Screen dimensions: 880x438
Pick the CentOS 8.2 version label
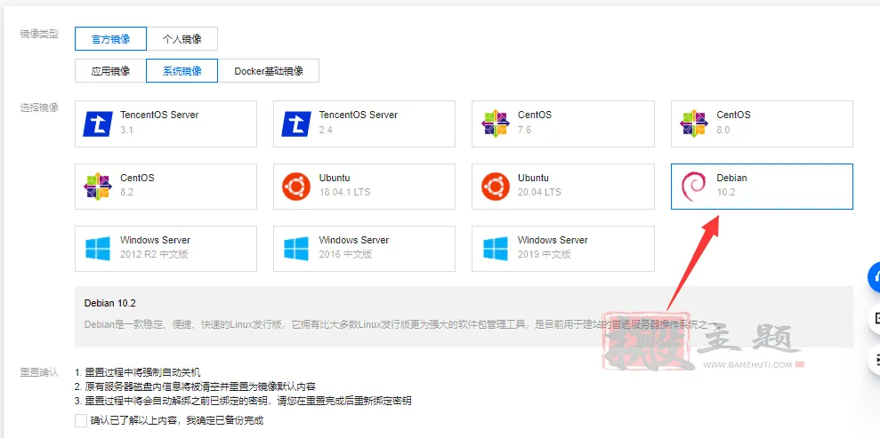[126, 192]
